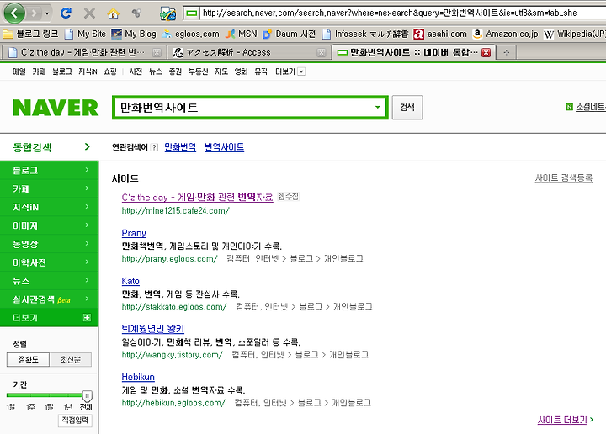Open the 지식iN sidebar category
Screen dimensions: 606x434
(49, 208)
